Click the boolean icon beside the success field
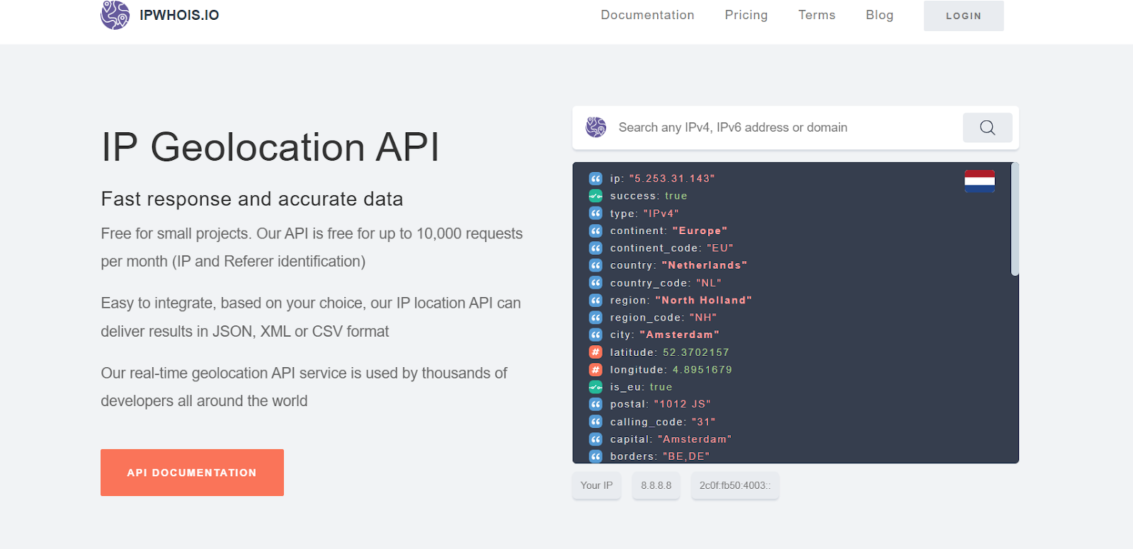 (596, 196)
